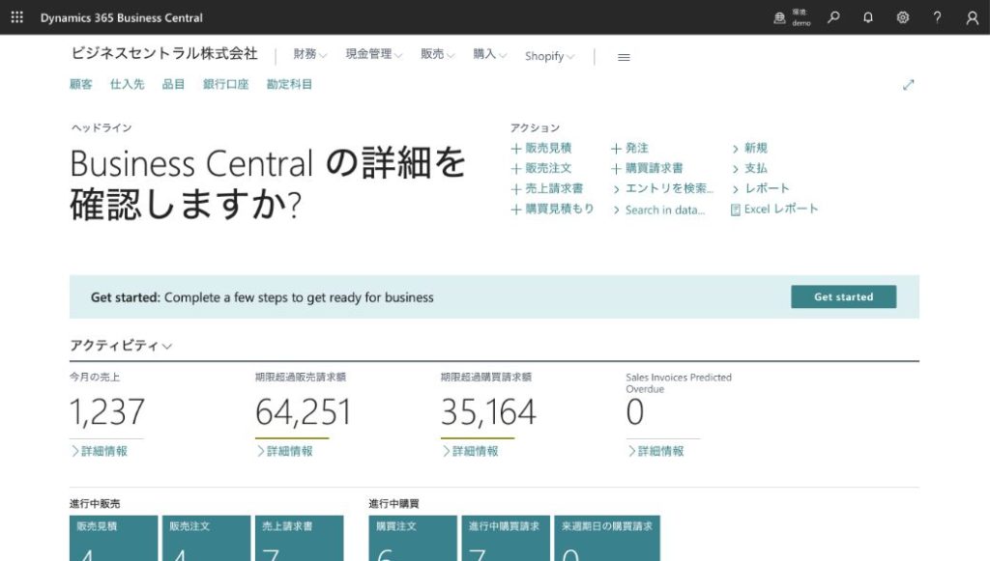990x561 pixels.
Task: Select the 銀行口座 navigation item
Action: coord(225,85)
